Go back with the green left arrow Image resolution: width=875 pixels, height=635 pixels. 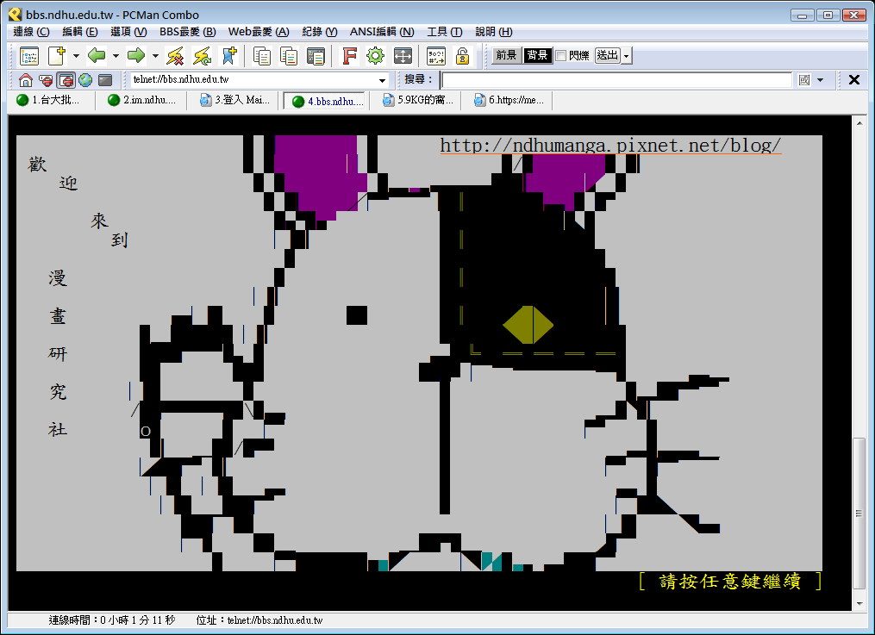click(97, 56)
